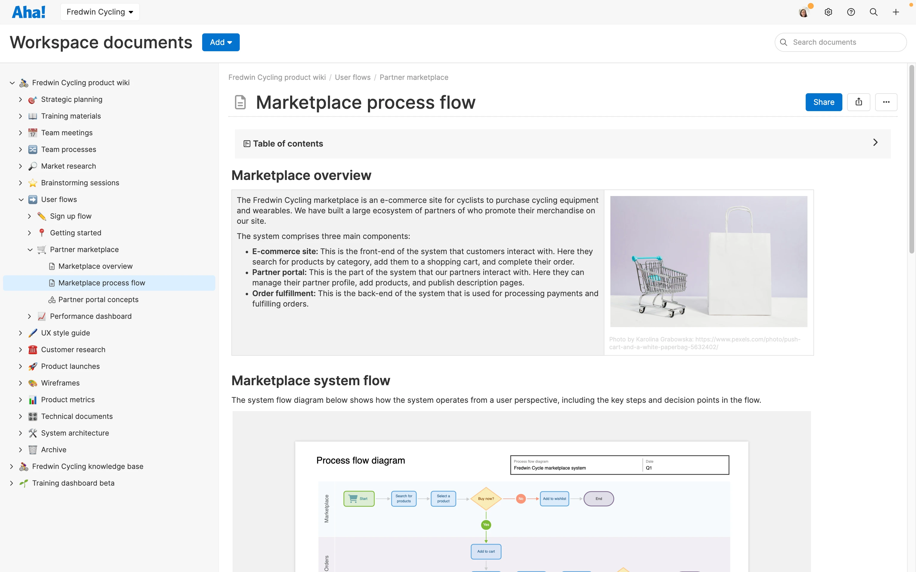Expand the Table of contents panel
The image size is (916, 572).
click(875, 143)
